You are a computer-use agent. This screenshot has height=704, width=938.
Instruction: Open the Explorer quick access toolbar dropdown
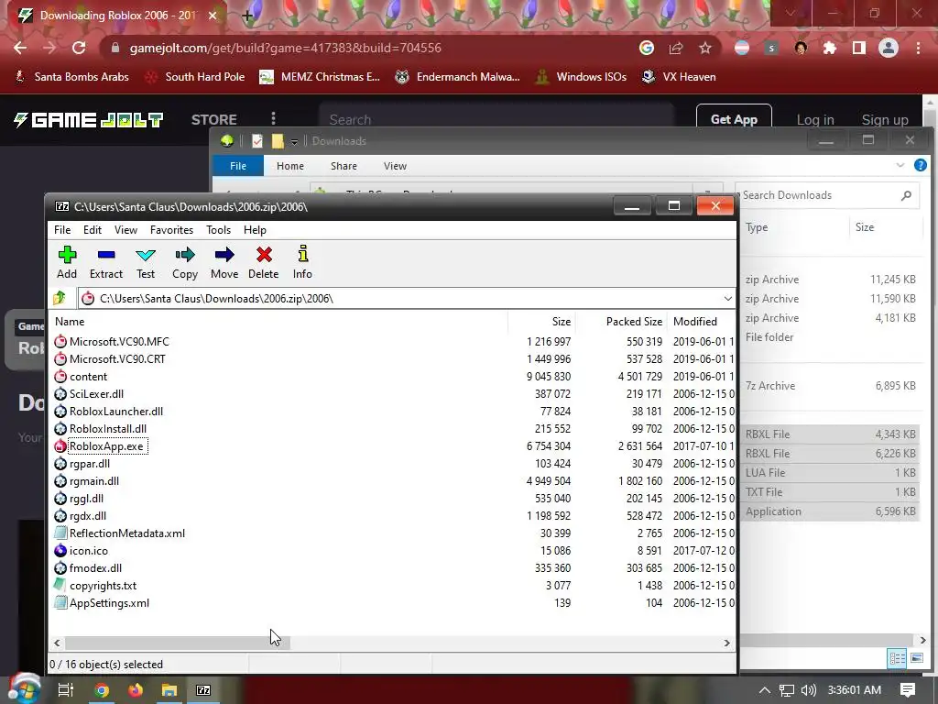[294, 141]
